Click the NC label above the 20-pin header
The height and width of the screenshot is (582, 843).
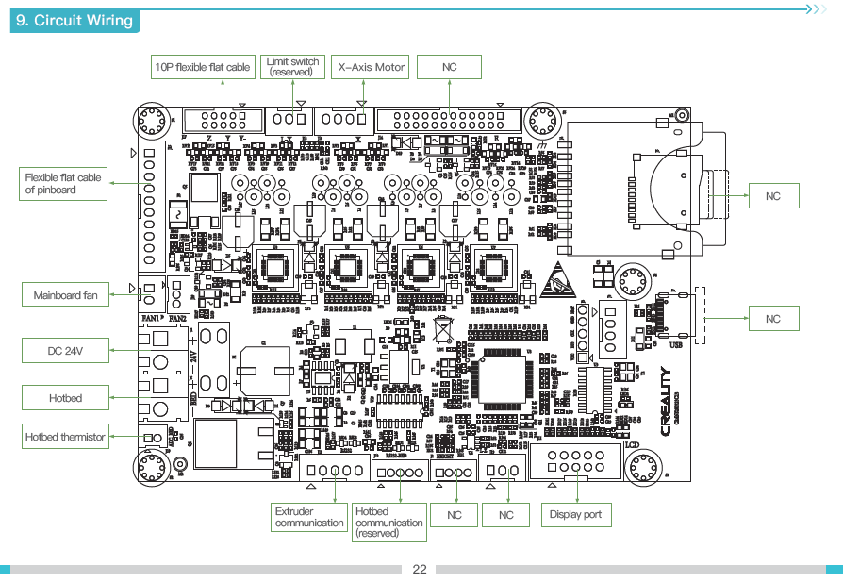(449, 67)
